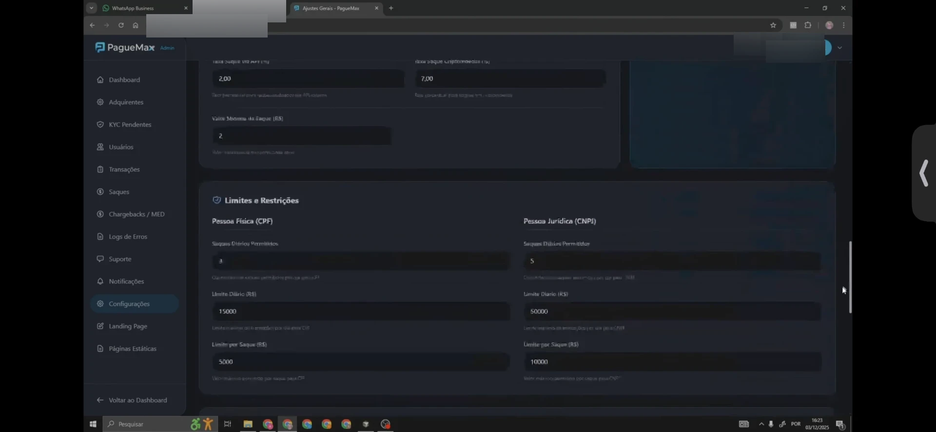Click the Suporte chat bubble icon
The height and width of the screenshot is (432, 936).
100,259
